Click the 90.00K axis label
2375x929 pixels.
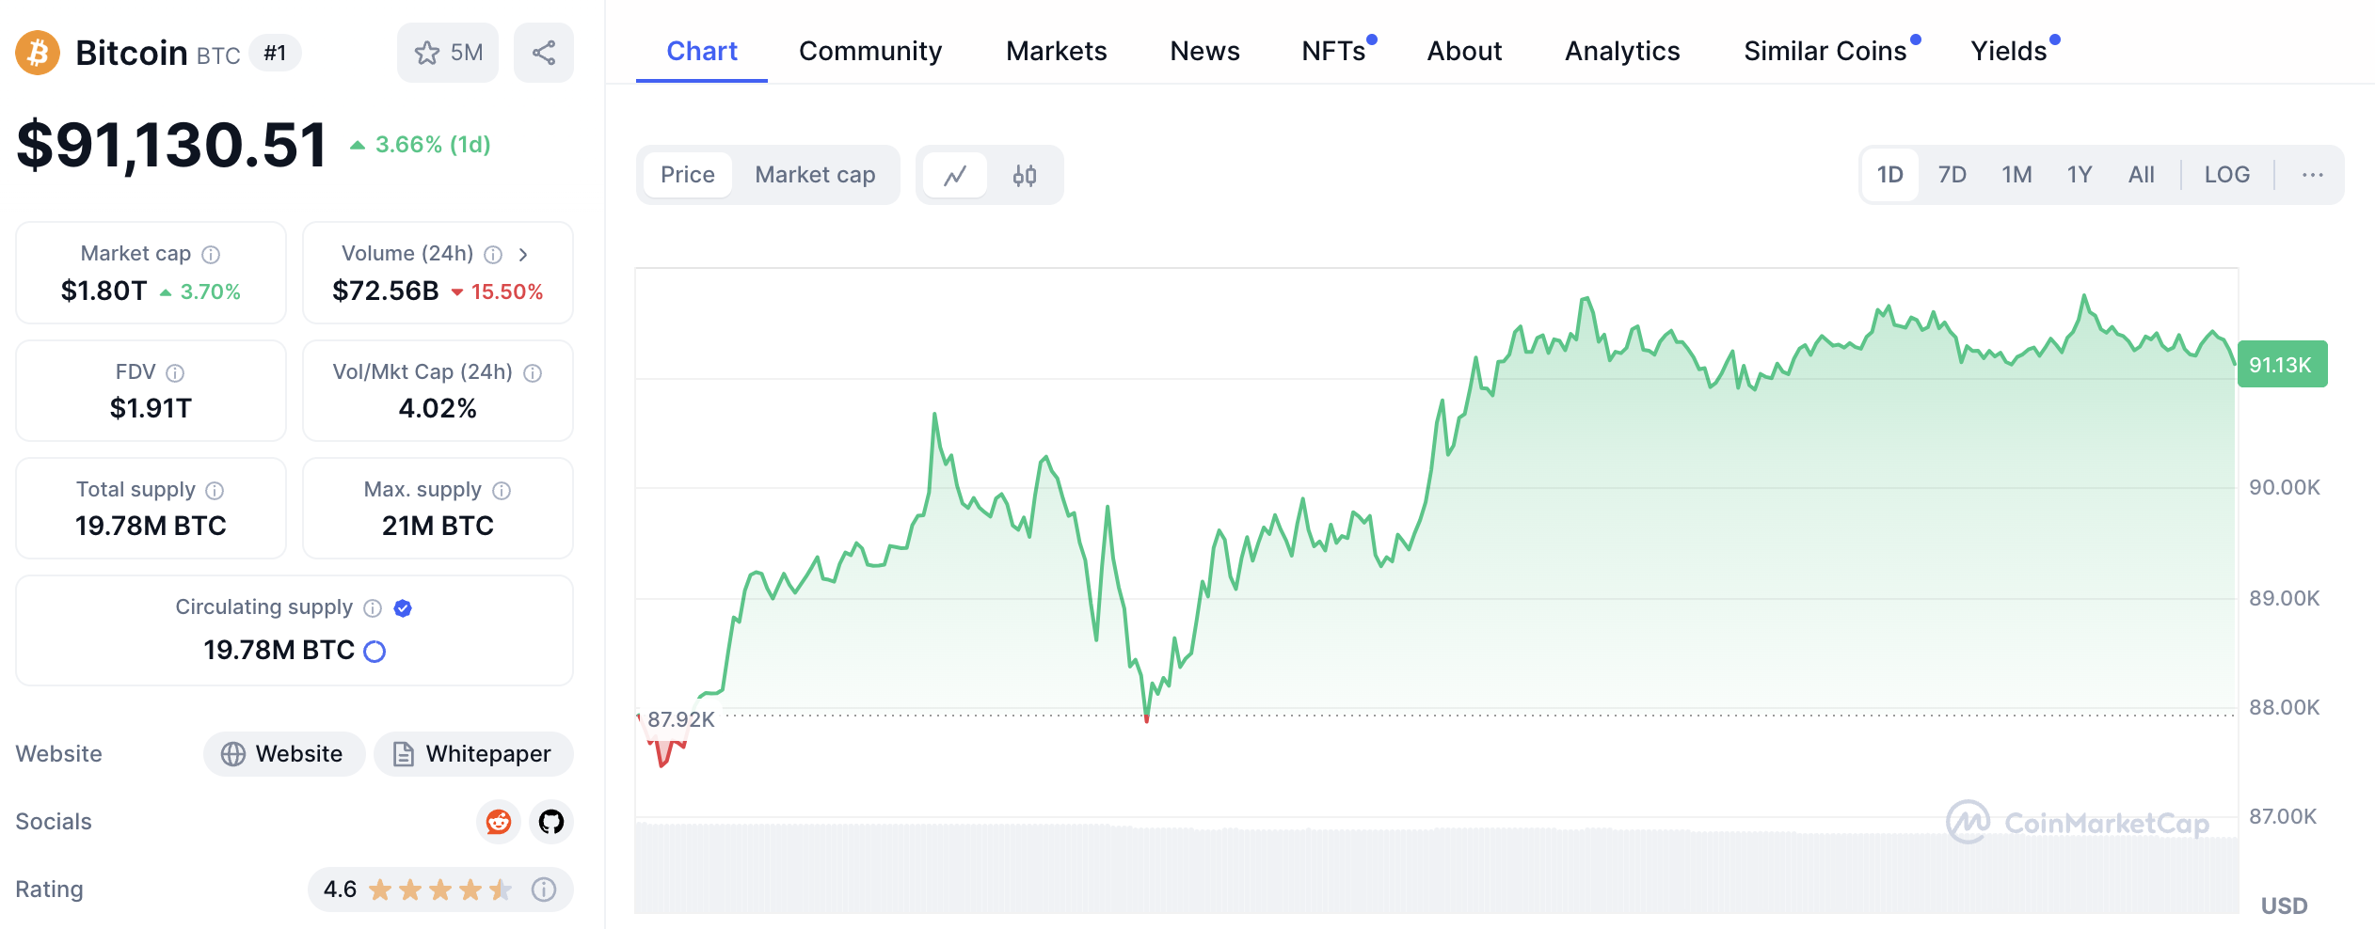point(2285,488)
